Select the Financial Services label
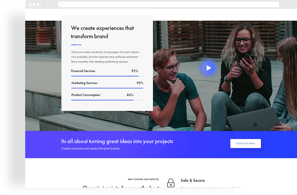Screen dimensions: 297x195 83,71
